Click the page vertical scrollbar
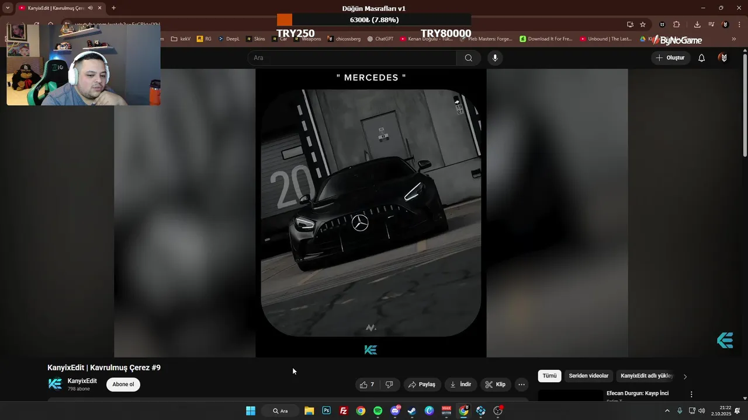748x420 pixels. click(744, 105)
